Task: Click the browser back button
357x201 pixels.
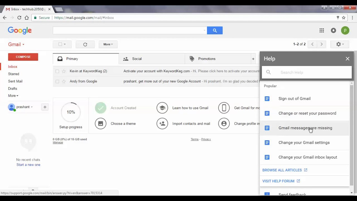Action: pyautogui.click(x=5, y=18)
